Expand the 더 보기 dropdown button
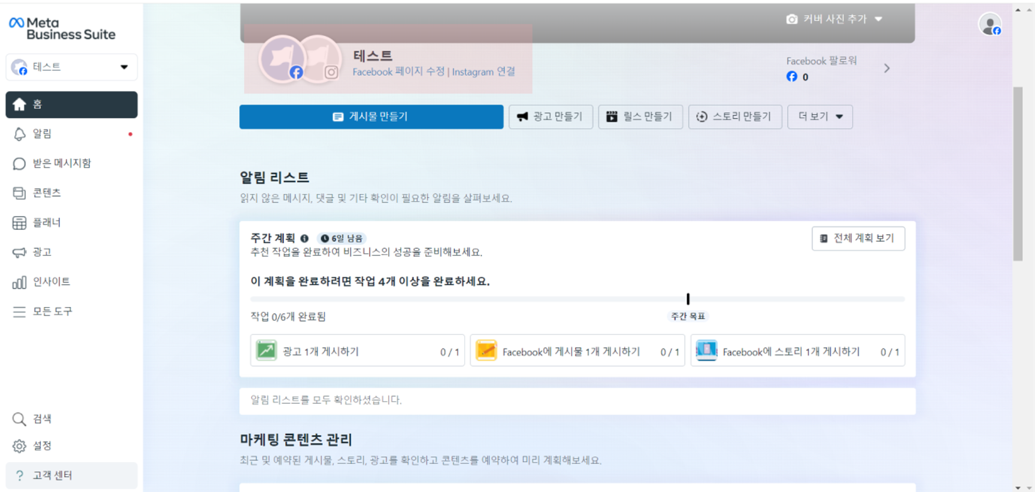Screen dimensions: 1035x492 click(820, 117)
